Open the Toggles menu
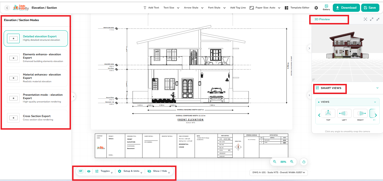 [104, 171]
